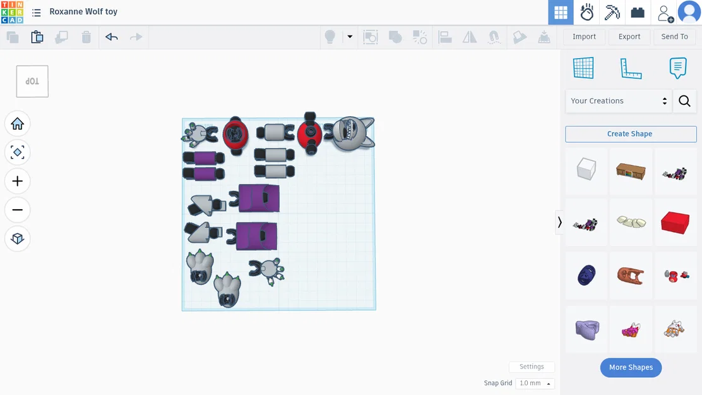Open the Export menu
The width and height of the screenshot is (702, 395).
[x=629, y=37]
